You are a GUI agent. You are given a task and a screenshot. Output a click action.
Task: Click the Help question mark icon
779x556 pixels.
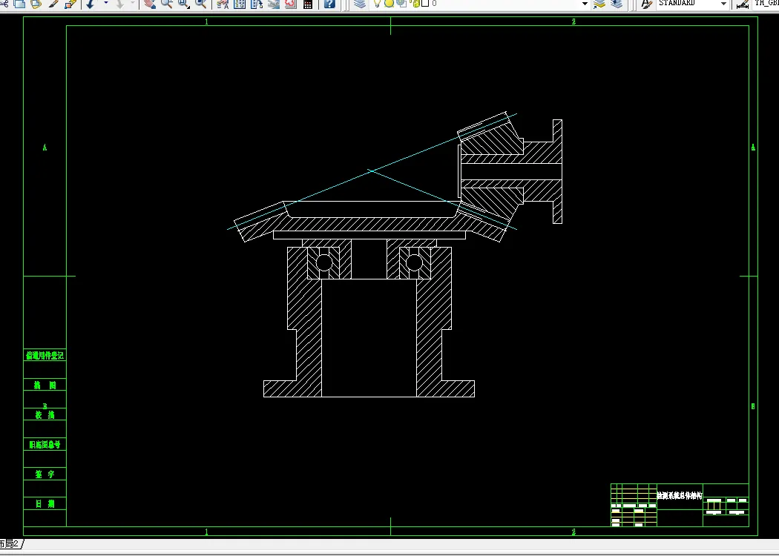[329, 4]
